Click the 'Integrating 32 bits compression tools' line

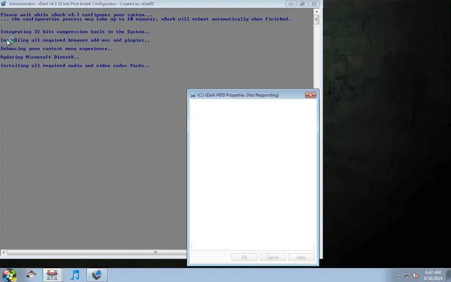75,32
